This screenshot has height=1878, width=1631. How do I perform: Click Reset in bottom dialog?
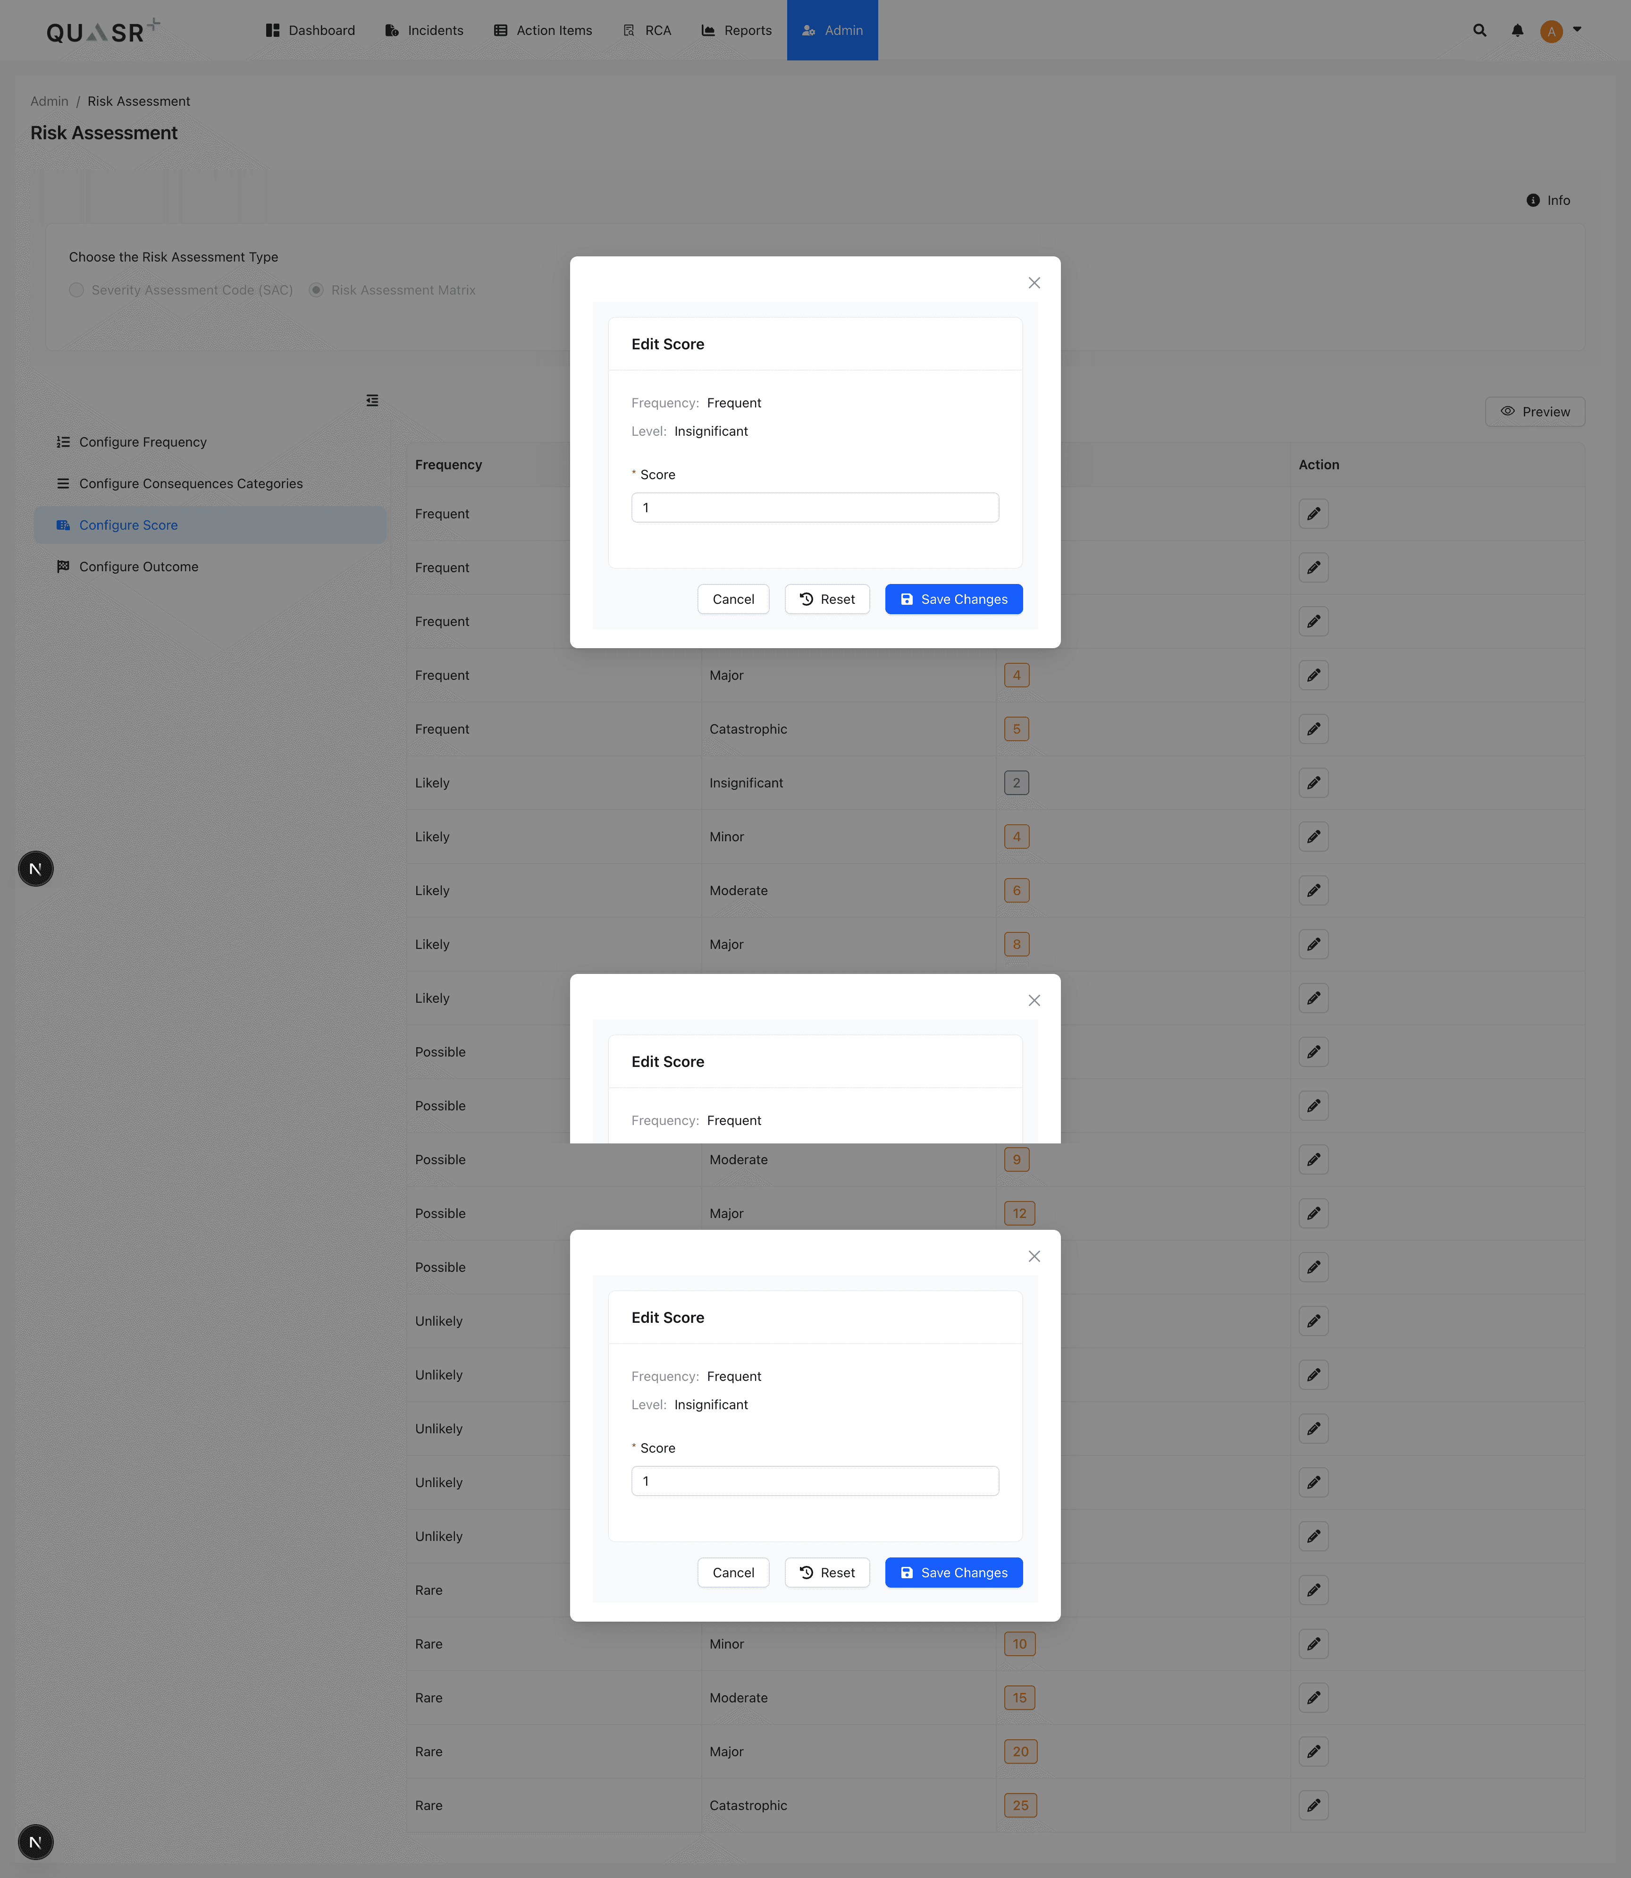[826, 1572]
